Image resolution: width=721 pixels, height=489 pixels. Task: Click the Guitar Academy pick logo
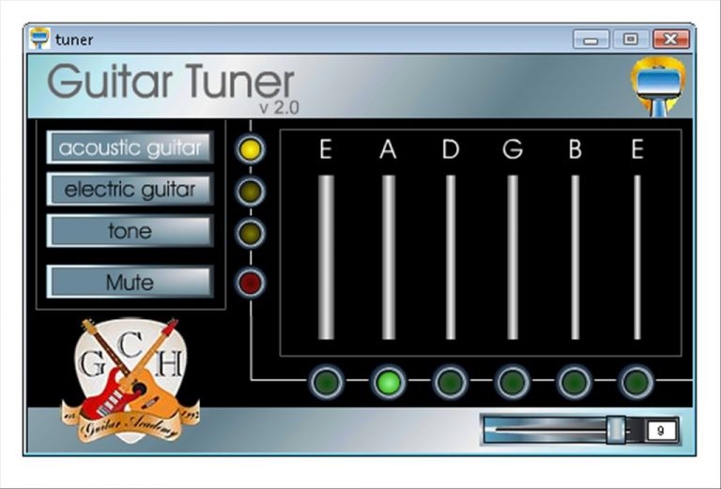pos(131,380)
